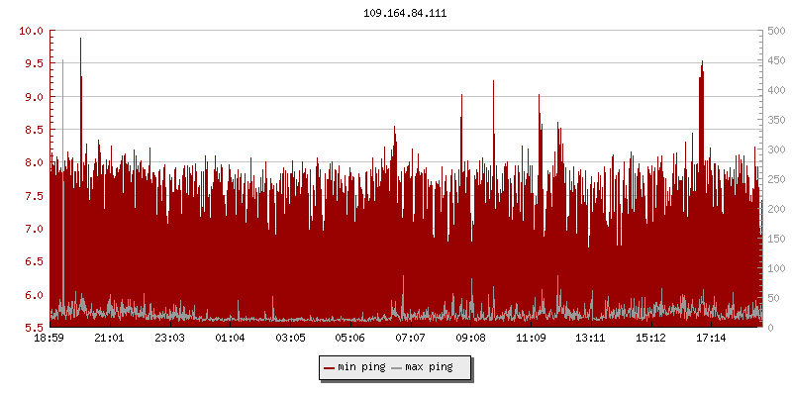
Task: Click the 500 value on right axis
Action: (776, 31)
